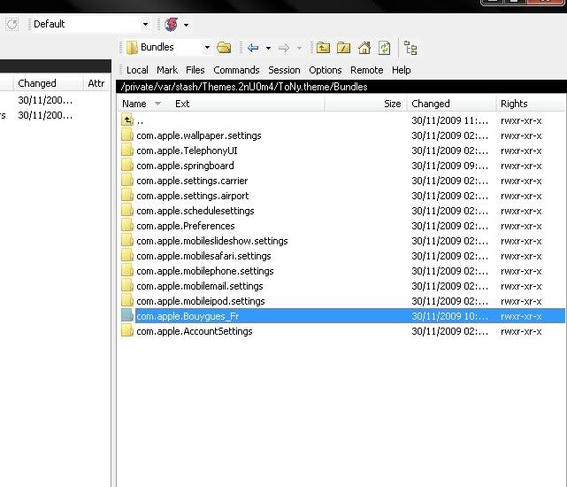Select com.apple.Preferences folder
The image size is (567, 487).
pyautogui.click(x=186, y=226)
